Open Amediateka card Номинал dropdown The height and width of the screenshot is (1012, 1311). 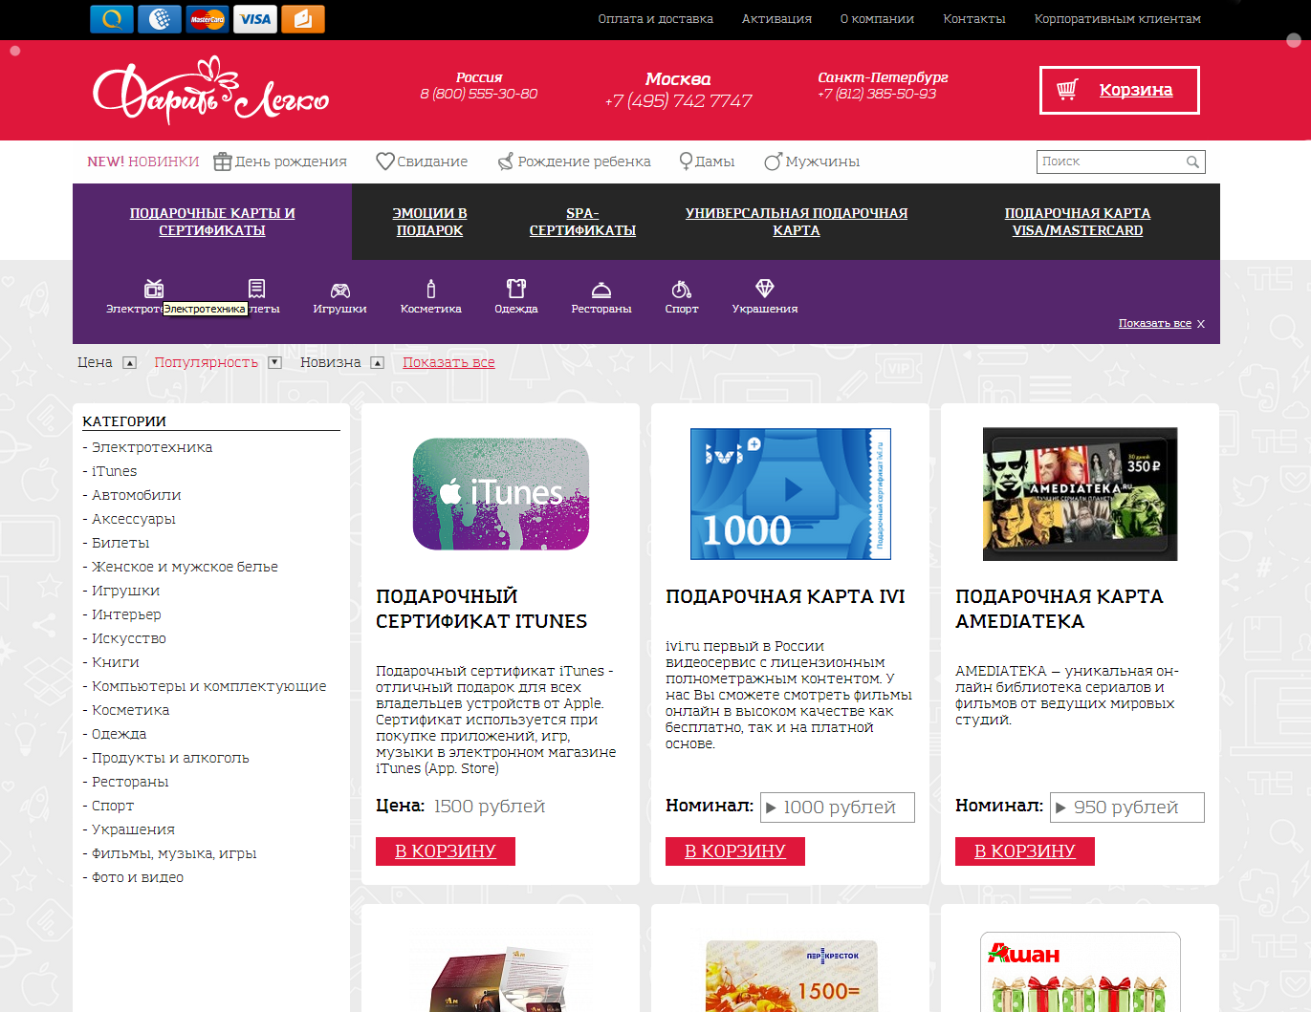pyautogui.click(x=1127, y=807)
